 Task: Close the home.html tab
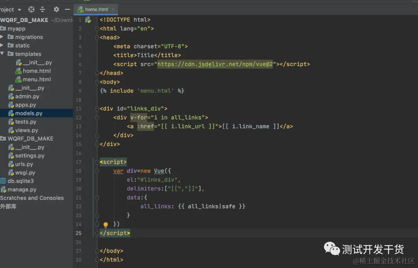click(113, 9)
